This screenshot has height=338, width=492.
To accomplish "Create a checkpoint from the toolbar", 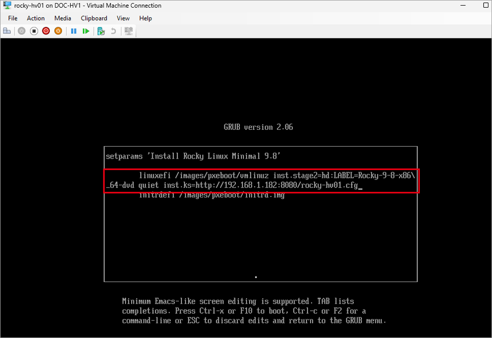I will tap(101, 31).
